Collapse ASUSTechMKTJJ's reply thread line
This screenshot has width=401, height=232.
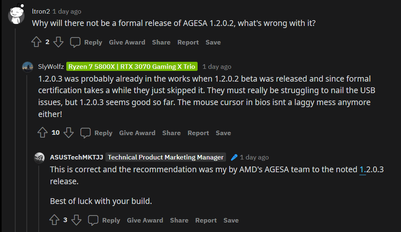click(x=40, y=198)
